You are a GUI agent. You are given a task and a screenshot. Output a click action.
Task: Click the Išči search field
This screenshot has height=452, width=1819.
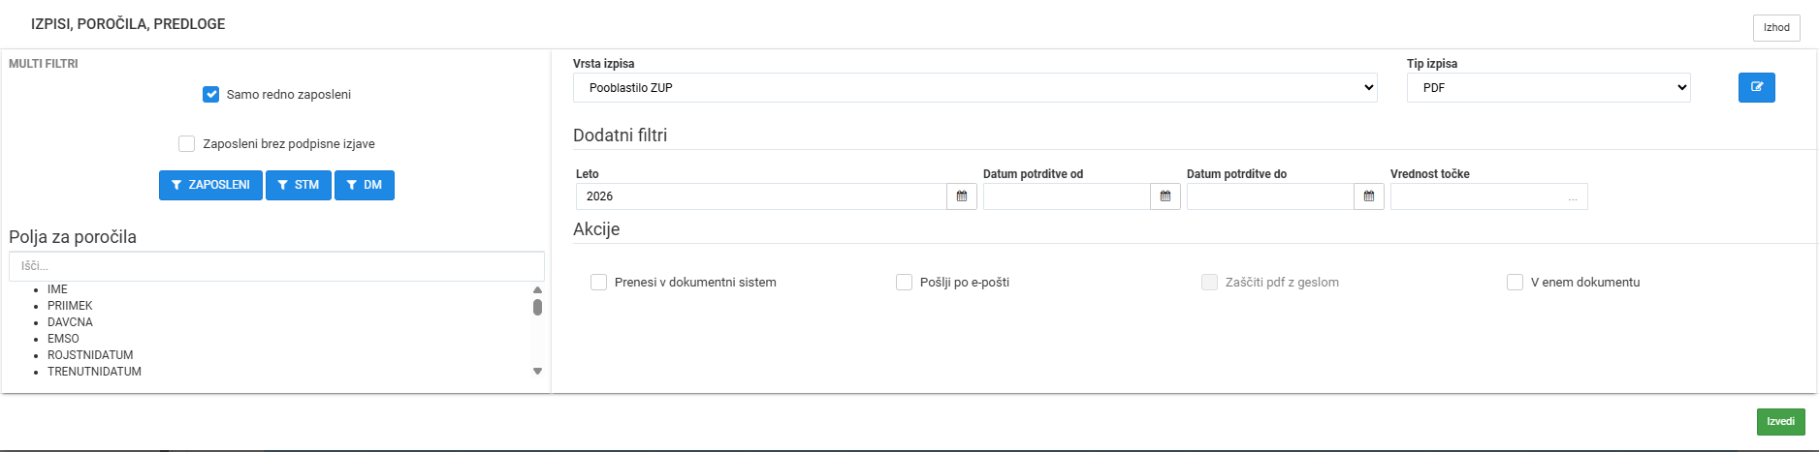(x=276, y=266)
